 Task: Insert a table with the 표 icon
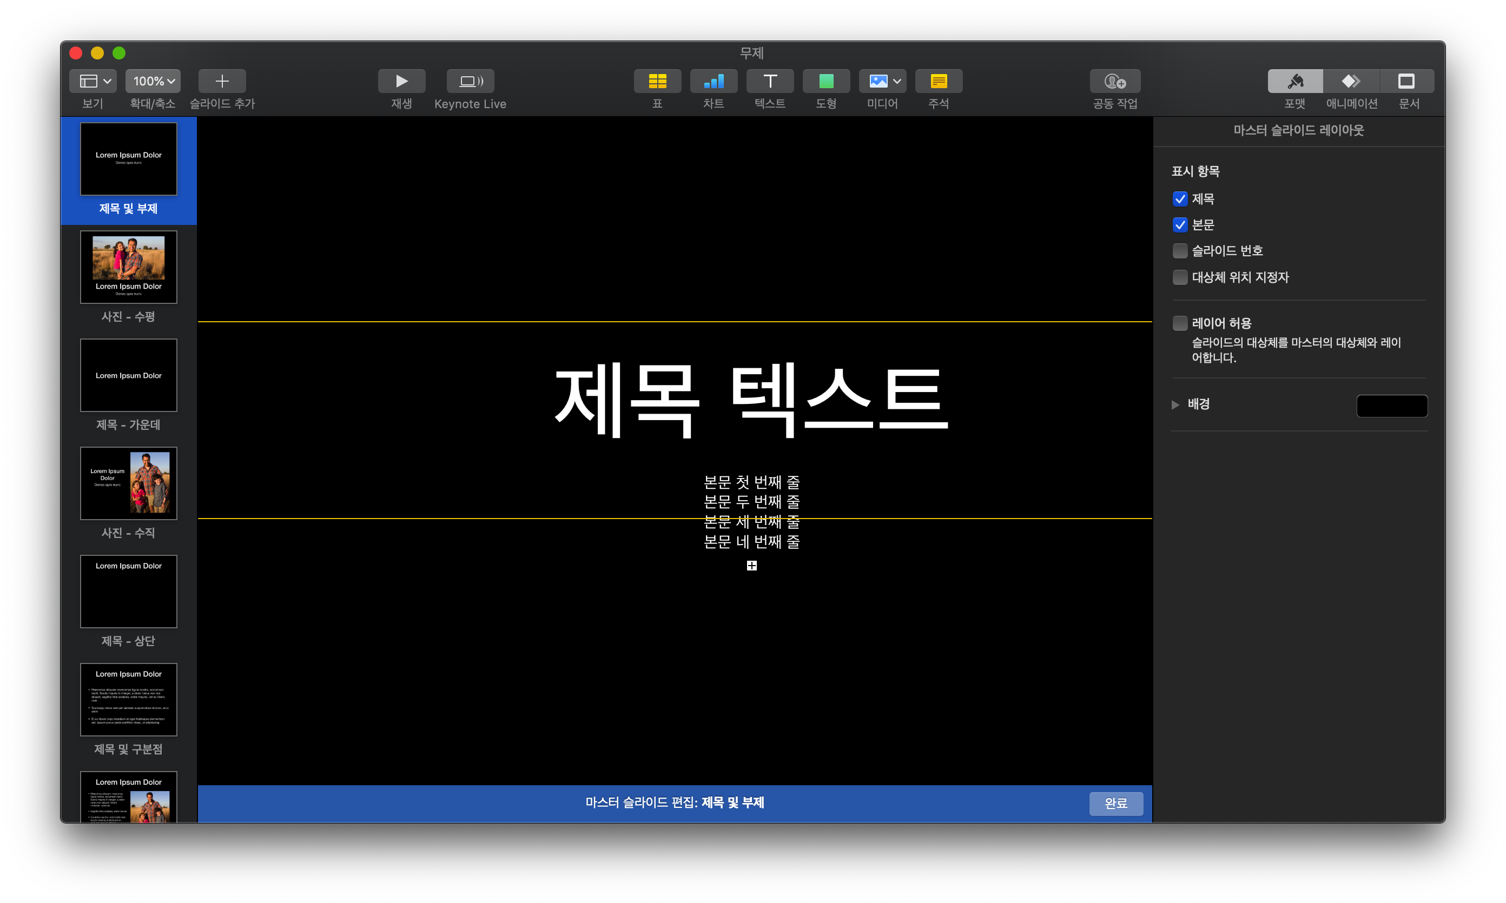pos(657,81)
